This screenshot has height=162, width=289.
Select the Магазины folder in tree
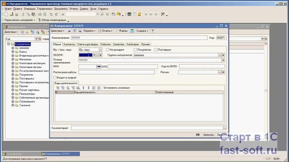[25, 59]
